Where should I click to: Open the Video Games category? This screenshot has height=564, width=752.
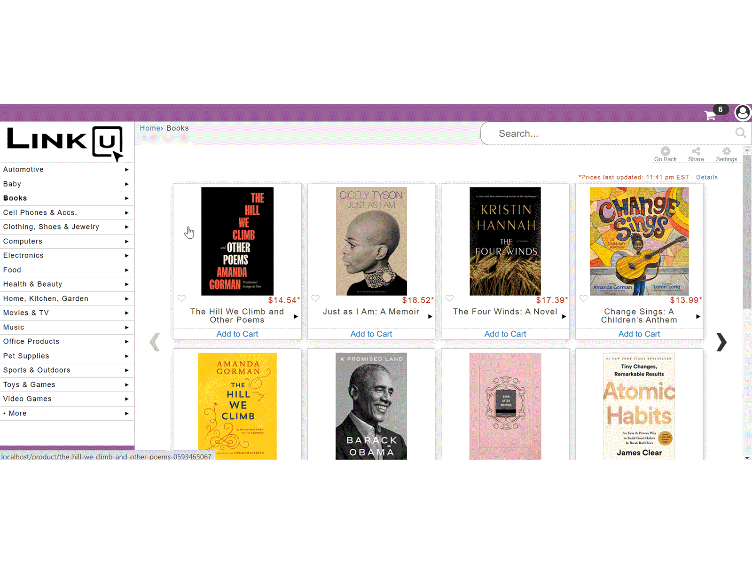[67, 399]
